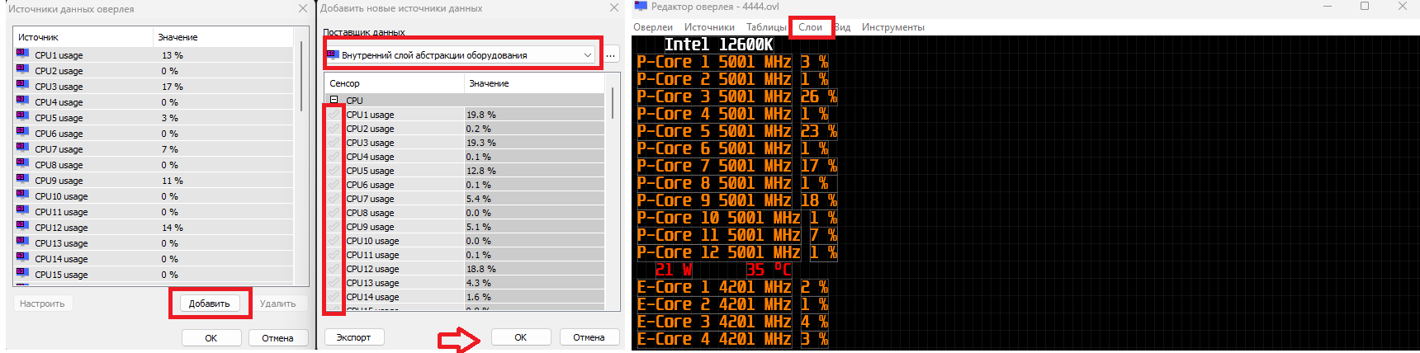Select CPU14 usage row in sensor list

point(465,297)
